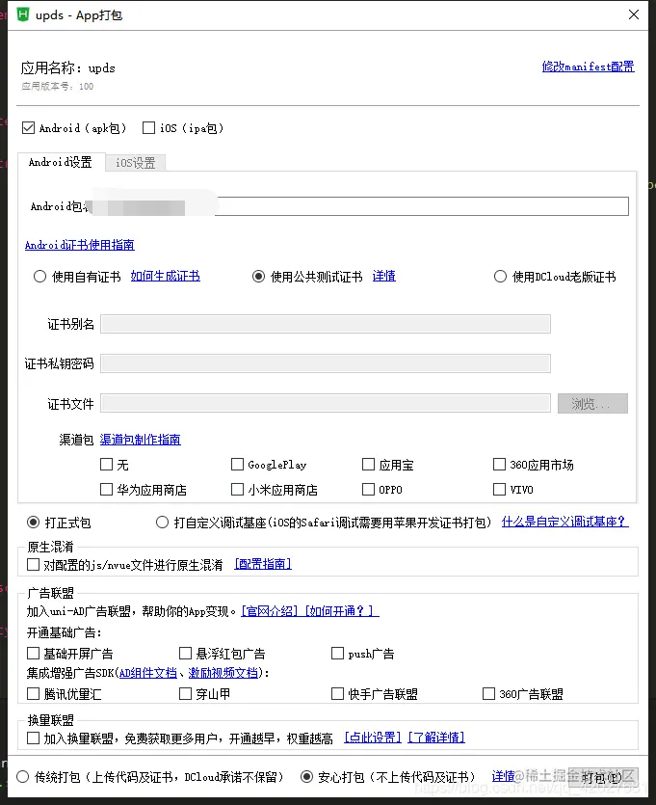Open the [官网介绍] link
Screen dimensions: 656x805
pos(270,611)
